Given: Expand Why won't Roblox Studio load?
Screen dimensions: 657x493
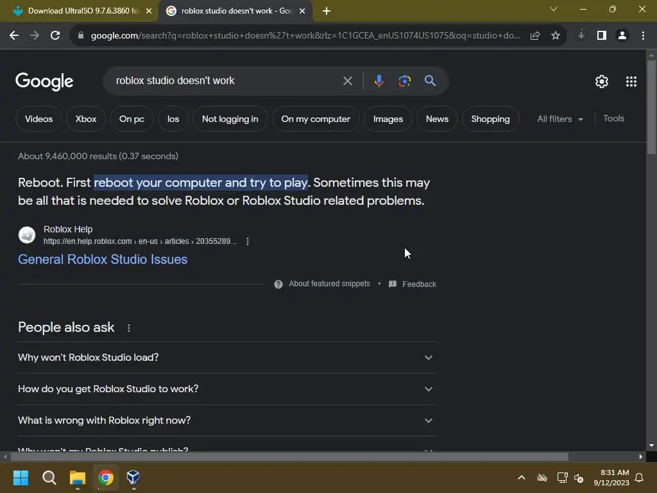Looking at the screenshot, I should pyautogui.click(x=226, y=358).
